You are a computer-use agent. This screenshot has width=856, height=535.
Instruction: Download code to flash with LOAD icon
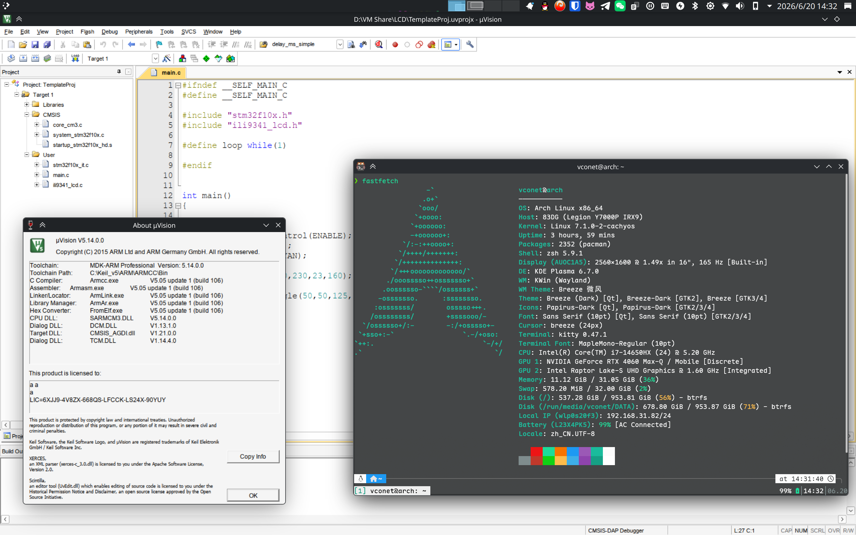coord(75,59)
